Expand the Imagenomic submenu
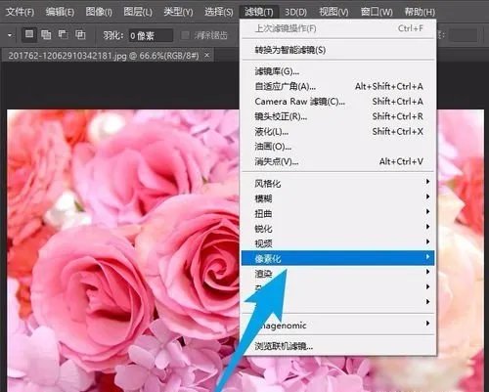489x392 pixels. coord(338,325)
